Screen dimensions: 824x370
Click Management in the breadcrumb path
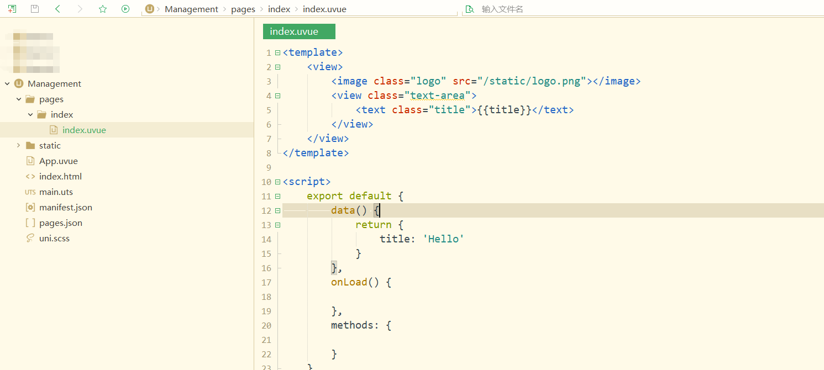pyautogui.click(x=191, y=9)
